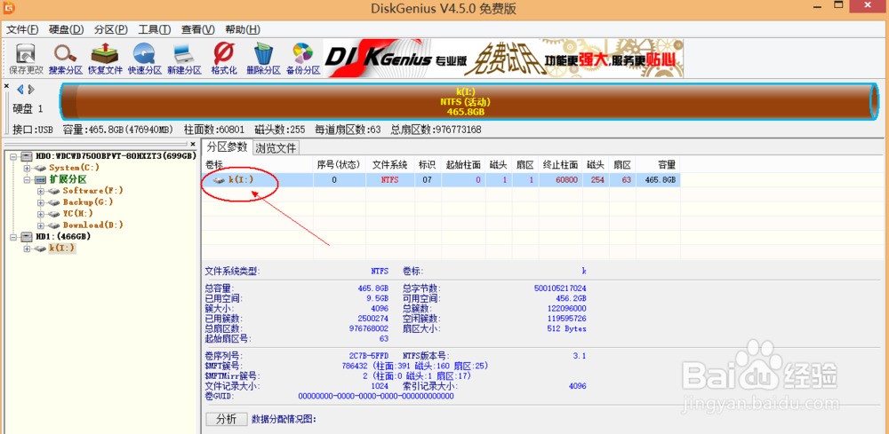
Task: Expand the YC(H:) tree node
Action: pyautogui.click(x=40, y=213)
